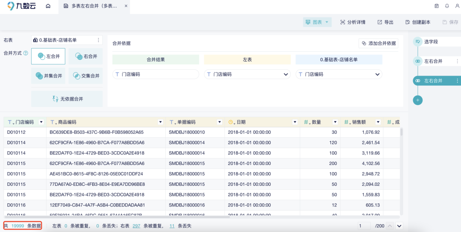Open the calendar icon in top-right

click(436, 6)
